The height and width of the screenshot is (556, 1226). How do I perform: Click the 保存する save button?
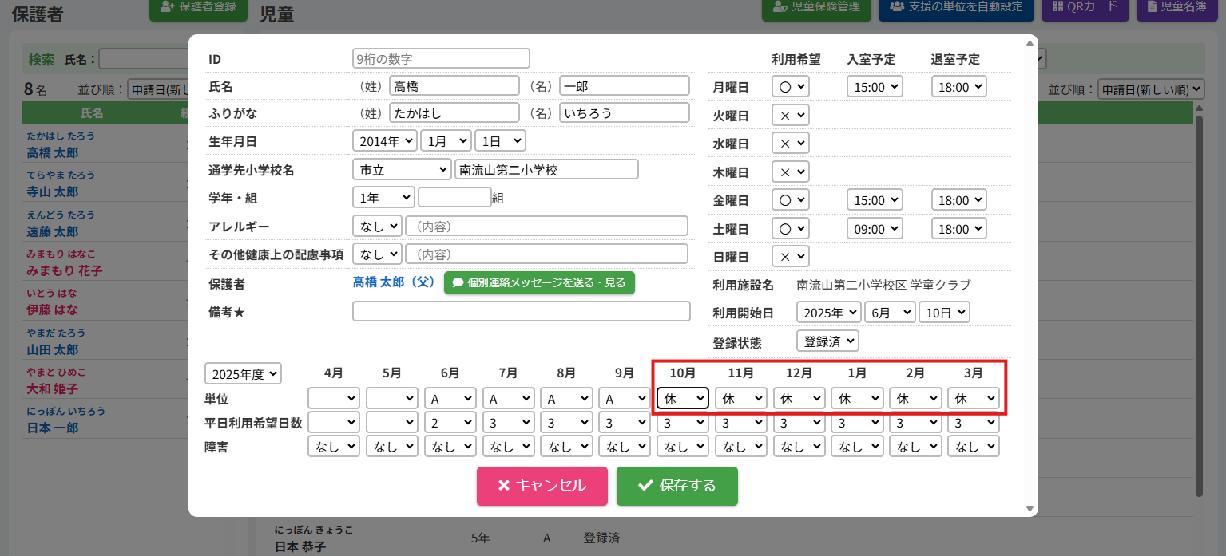tap(676, 486)
